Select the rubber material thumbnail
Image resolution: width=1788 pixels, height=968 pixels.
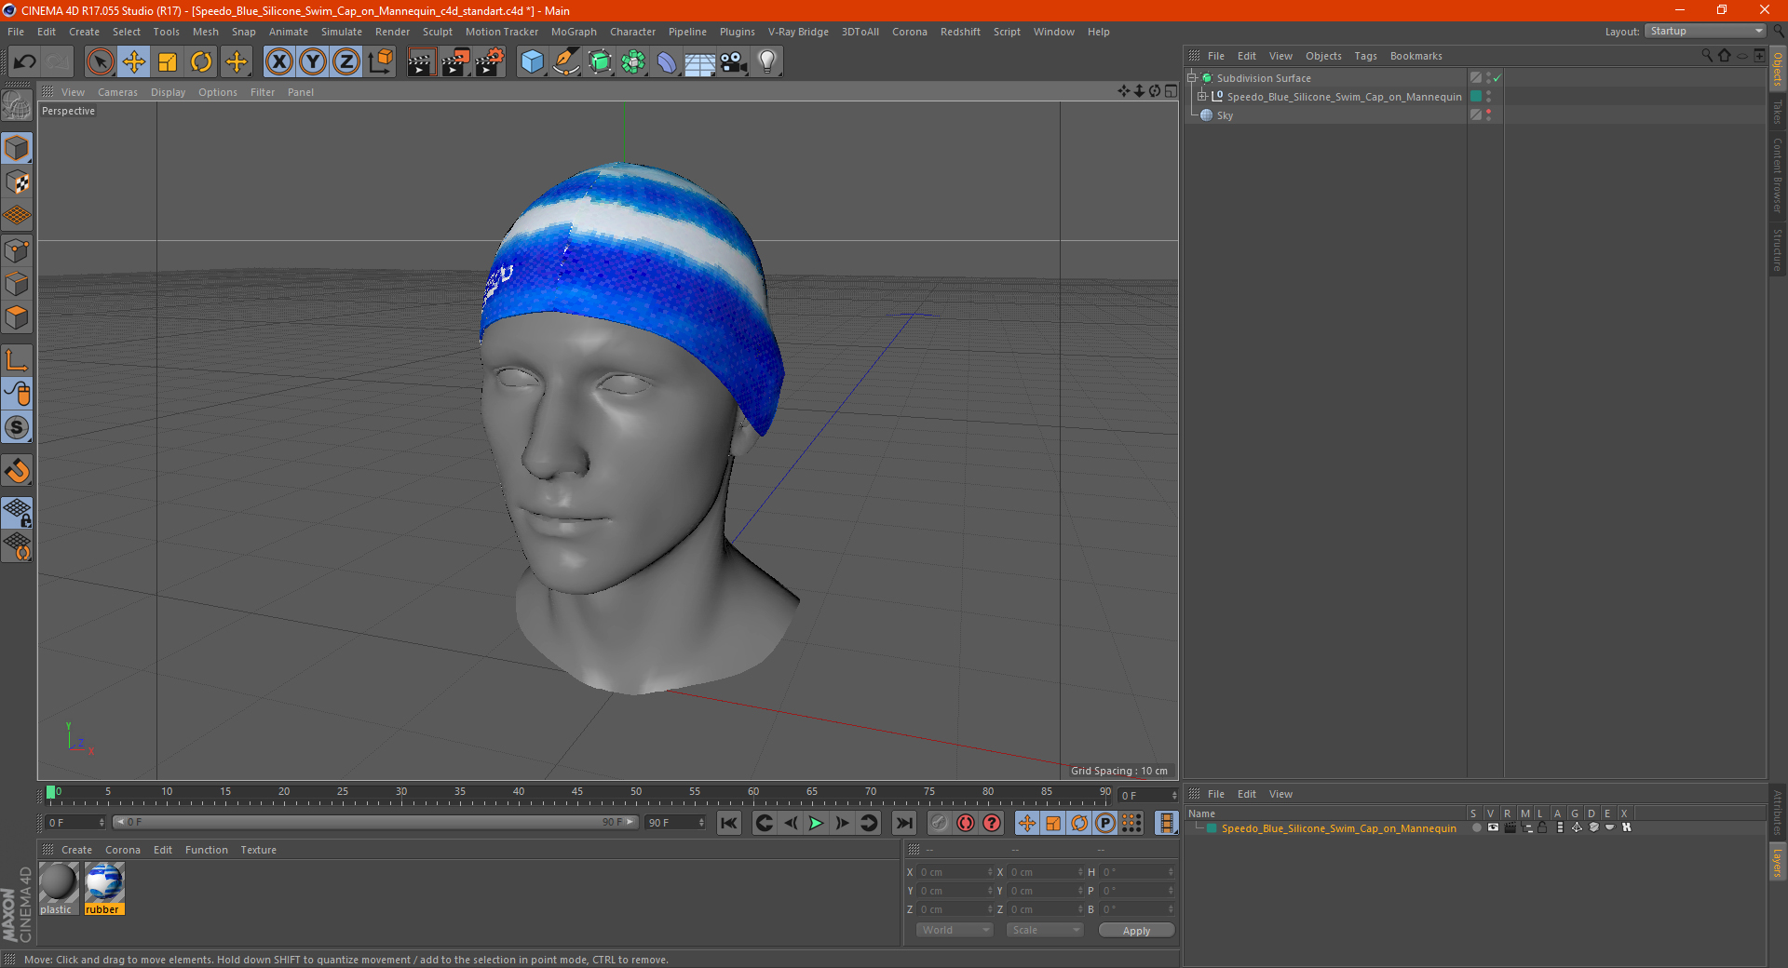104,883
